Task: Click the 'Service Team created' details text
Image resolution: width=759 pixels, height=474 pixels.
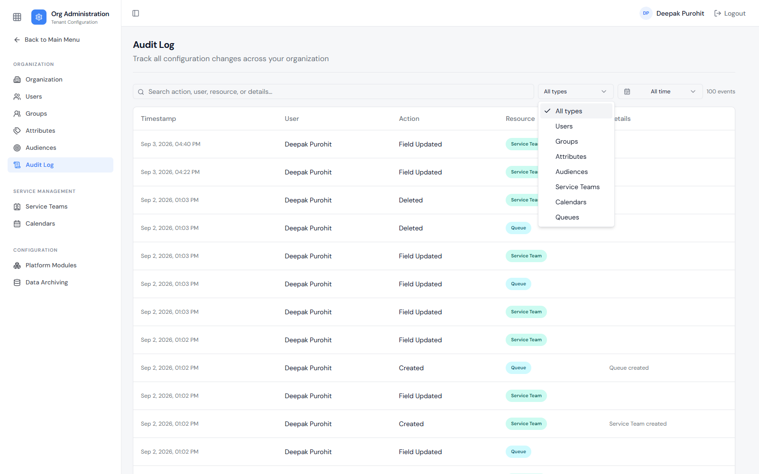Action: pos(638,424)
